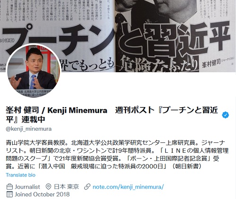Open the circular profile photo

34,71
